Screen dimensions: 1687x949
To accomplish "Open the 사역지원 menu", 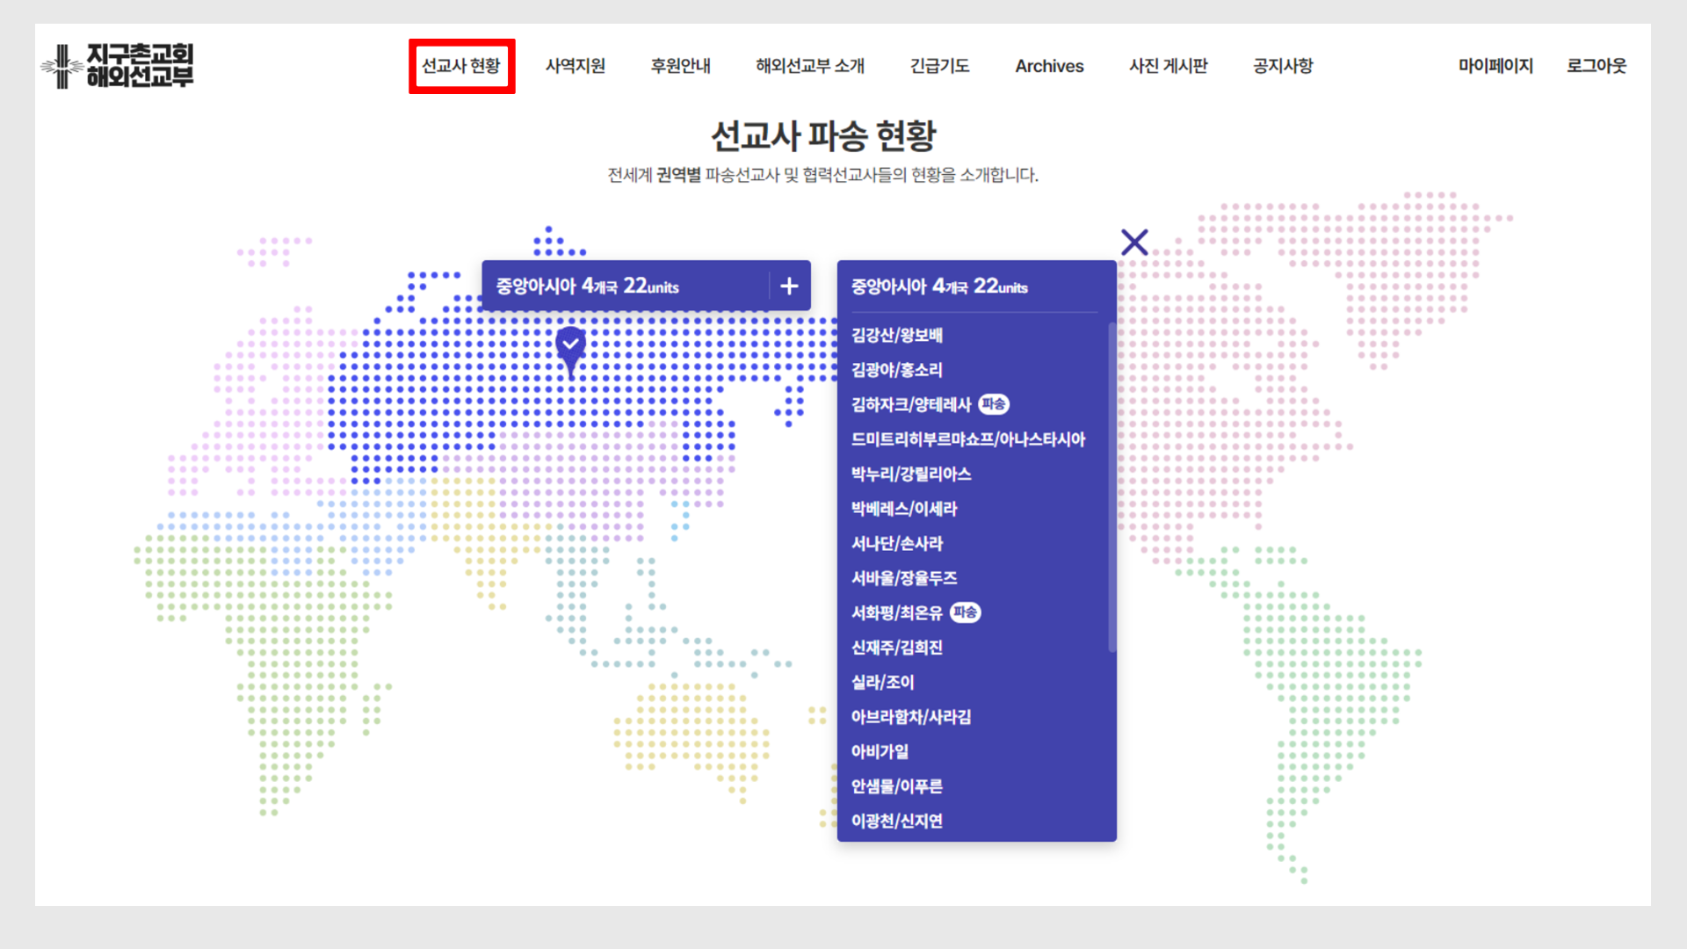I will pyautogui.click(x=576, y=66).
